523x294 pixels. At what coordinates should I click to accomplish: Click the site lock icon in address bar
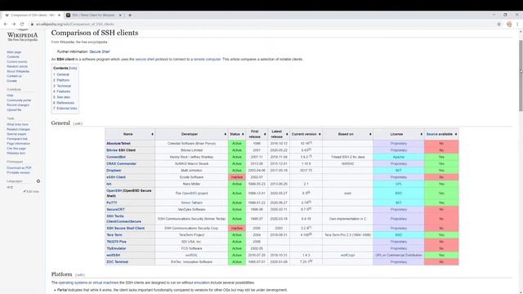(x=33, y=24)
